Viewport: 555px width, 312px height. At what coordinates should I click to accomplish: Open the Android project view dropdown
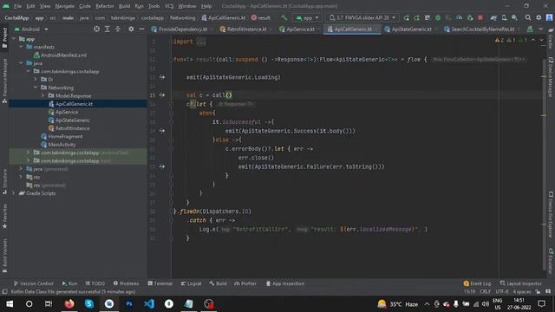31,29
